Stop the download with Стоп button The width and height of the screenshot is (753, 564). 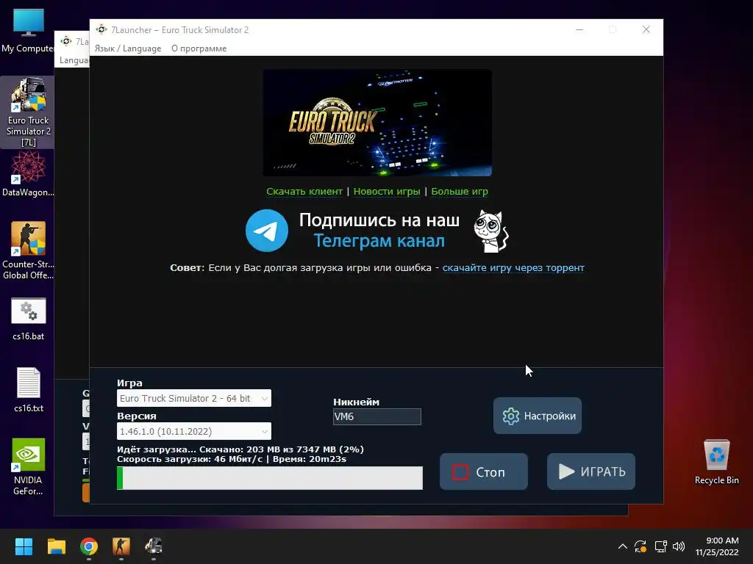point(484,472)
